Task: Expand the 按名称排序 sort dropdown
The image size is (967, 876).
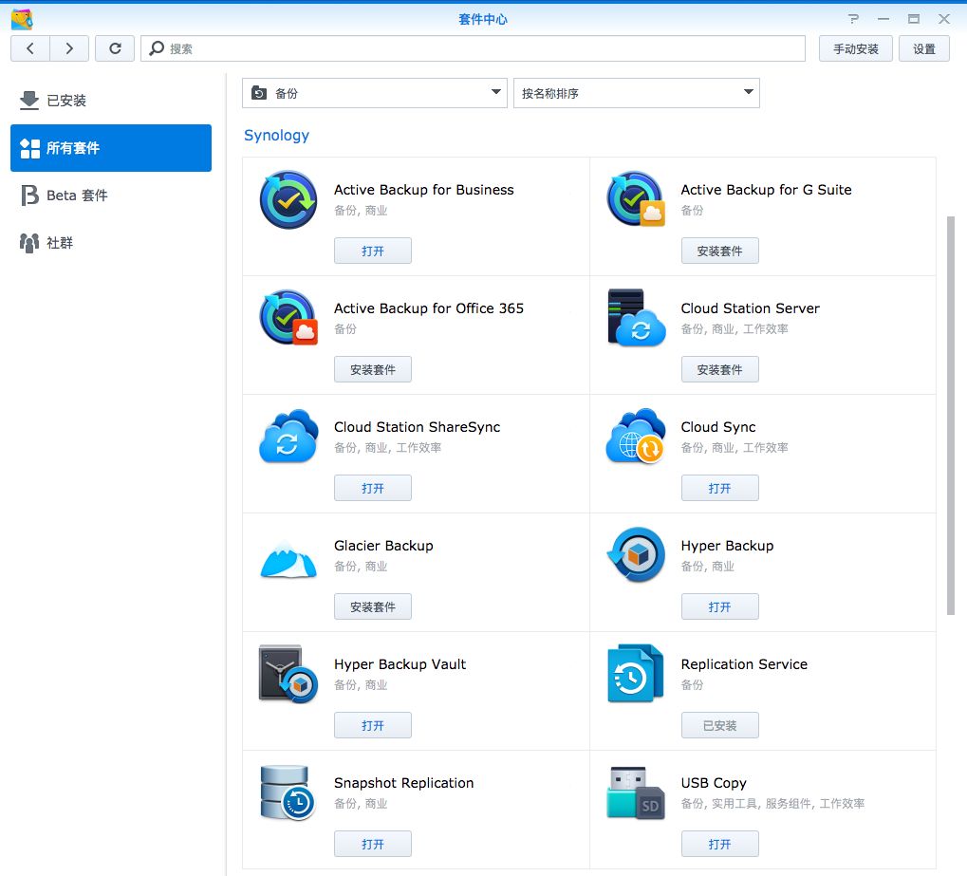Action: pyautogui.click(x=637, y=93)
